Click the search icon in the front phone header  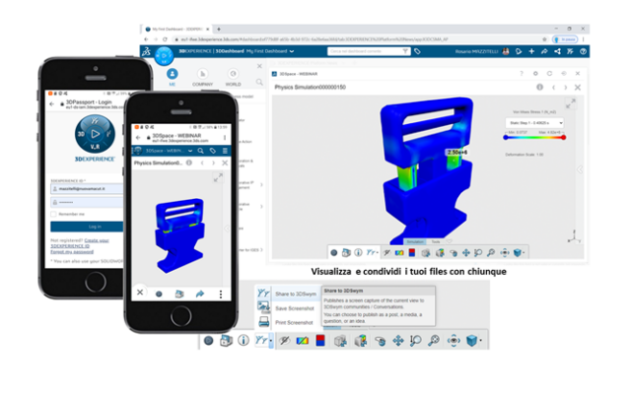click(x=200, y=151)
